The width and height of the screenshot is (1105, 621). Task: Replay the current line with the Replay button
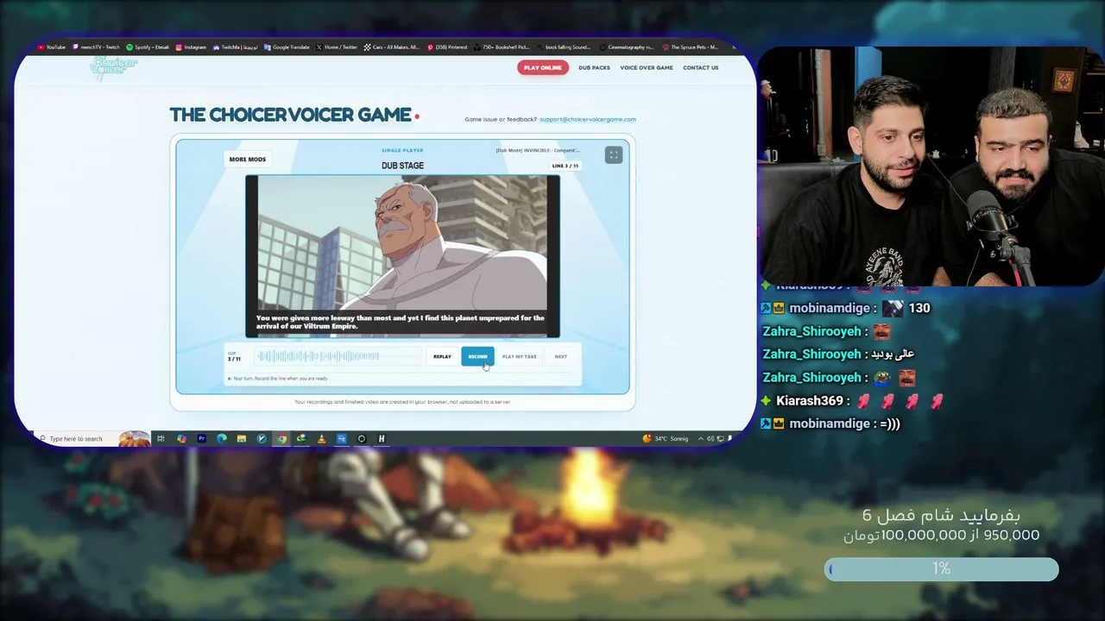[442, 357]
